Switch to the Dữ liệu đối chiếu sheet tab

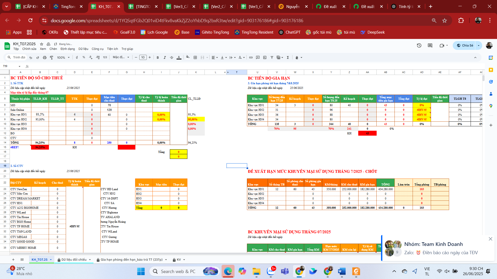click(74, 260)
